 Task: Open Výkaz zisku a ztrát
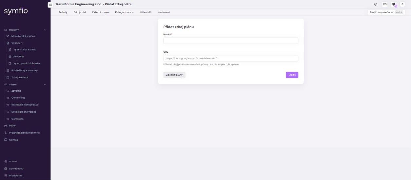click(x=25, y=49)
